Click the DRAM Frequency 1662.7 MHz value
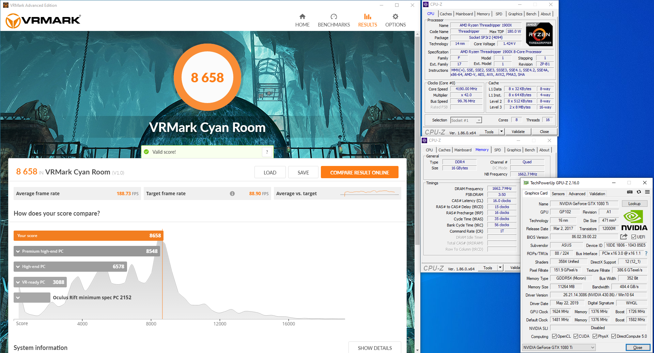The height and width of the screenshot is (353, 654). (502, 188)
